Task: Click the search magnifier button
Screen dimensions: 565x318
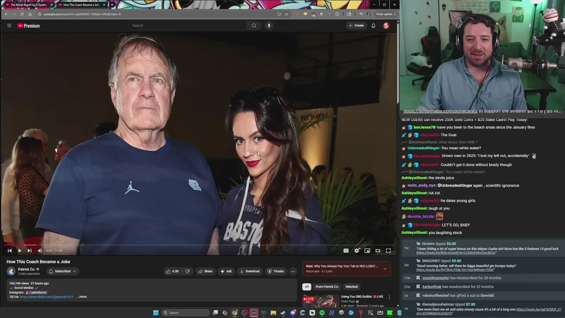Action: point(254,26)
